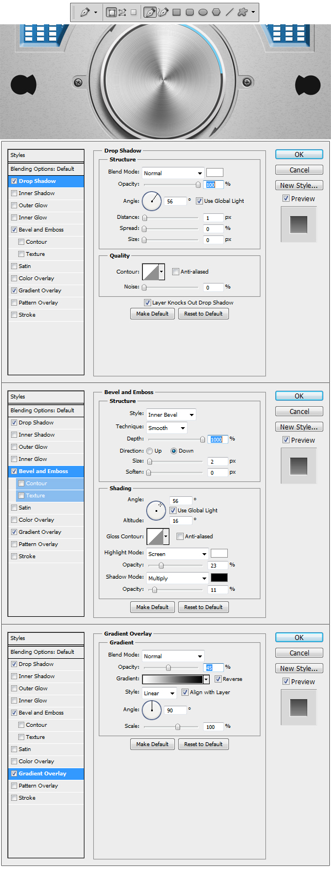Viewport: 331px width, 871px height.
Task: Select the Polygon shape tool
Action: coord(216,12)
